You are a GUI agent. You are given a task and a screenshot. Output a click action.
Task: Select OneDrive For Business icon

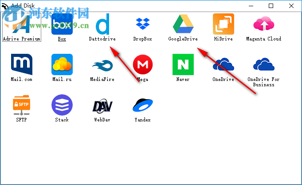pyautogui.click(x=264, y=64)
